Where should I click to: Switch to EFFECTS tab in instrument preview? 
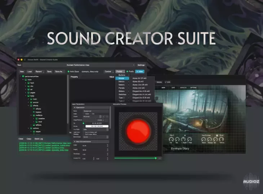(183, 88)
